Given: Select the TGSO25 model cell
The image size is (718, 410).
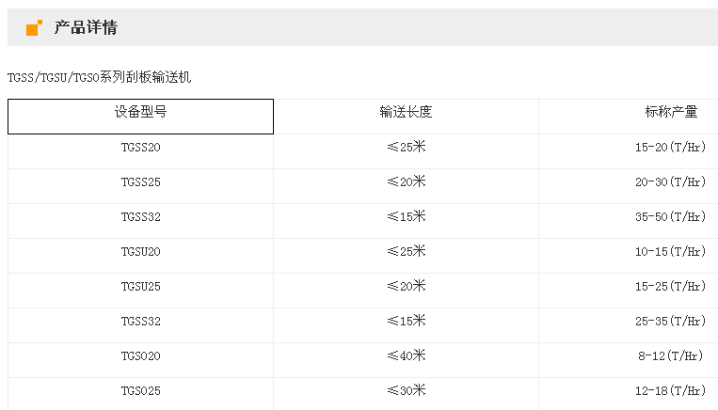Looking at the screenshot, I should click(141, 391).
